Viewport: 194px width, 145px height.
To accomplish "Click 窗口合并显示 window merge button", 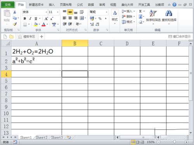I will tap(180, 37).
